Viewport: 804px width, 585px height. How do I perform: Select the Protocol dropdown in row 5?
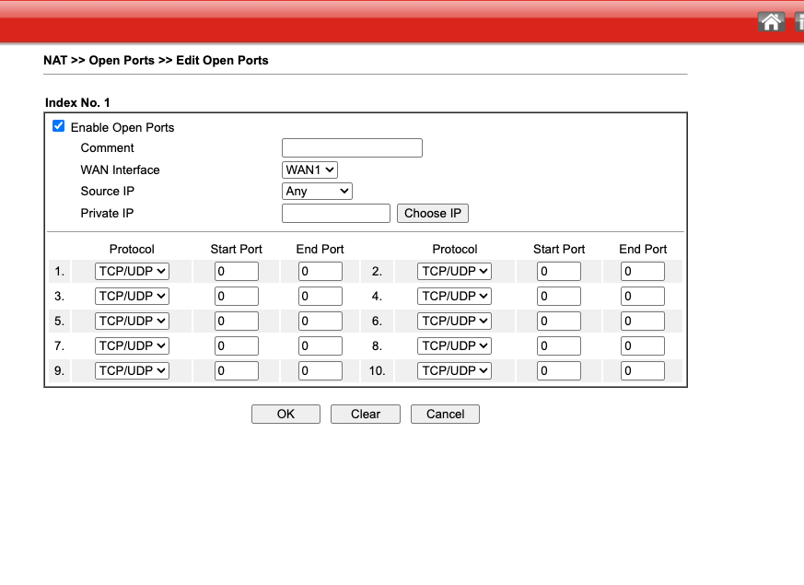133,321
